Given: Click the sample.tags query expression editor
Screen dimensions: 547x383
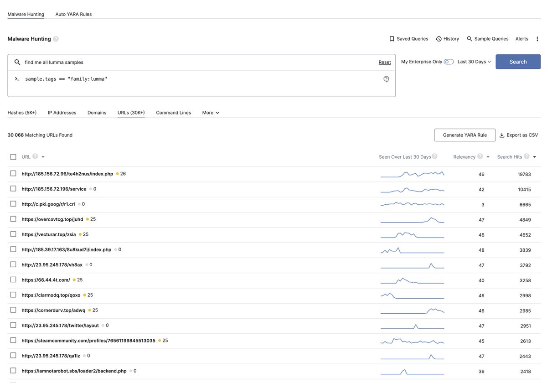Looking at the screenshot, I should pos(201,83).
